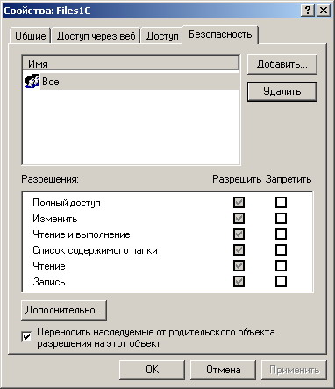
Task: Switch to the Общие tab
Action: [x=31, y=36]
